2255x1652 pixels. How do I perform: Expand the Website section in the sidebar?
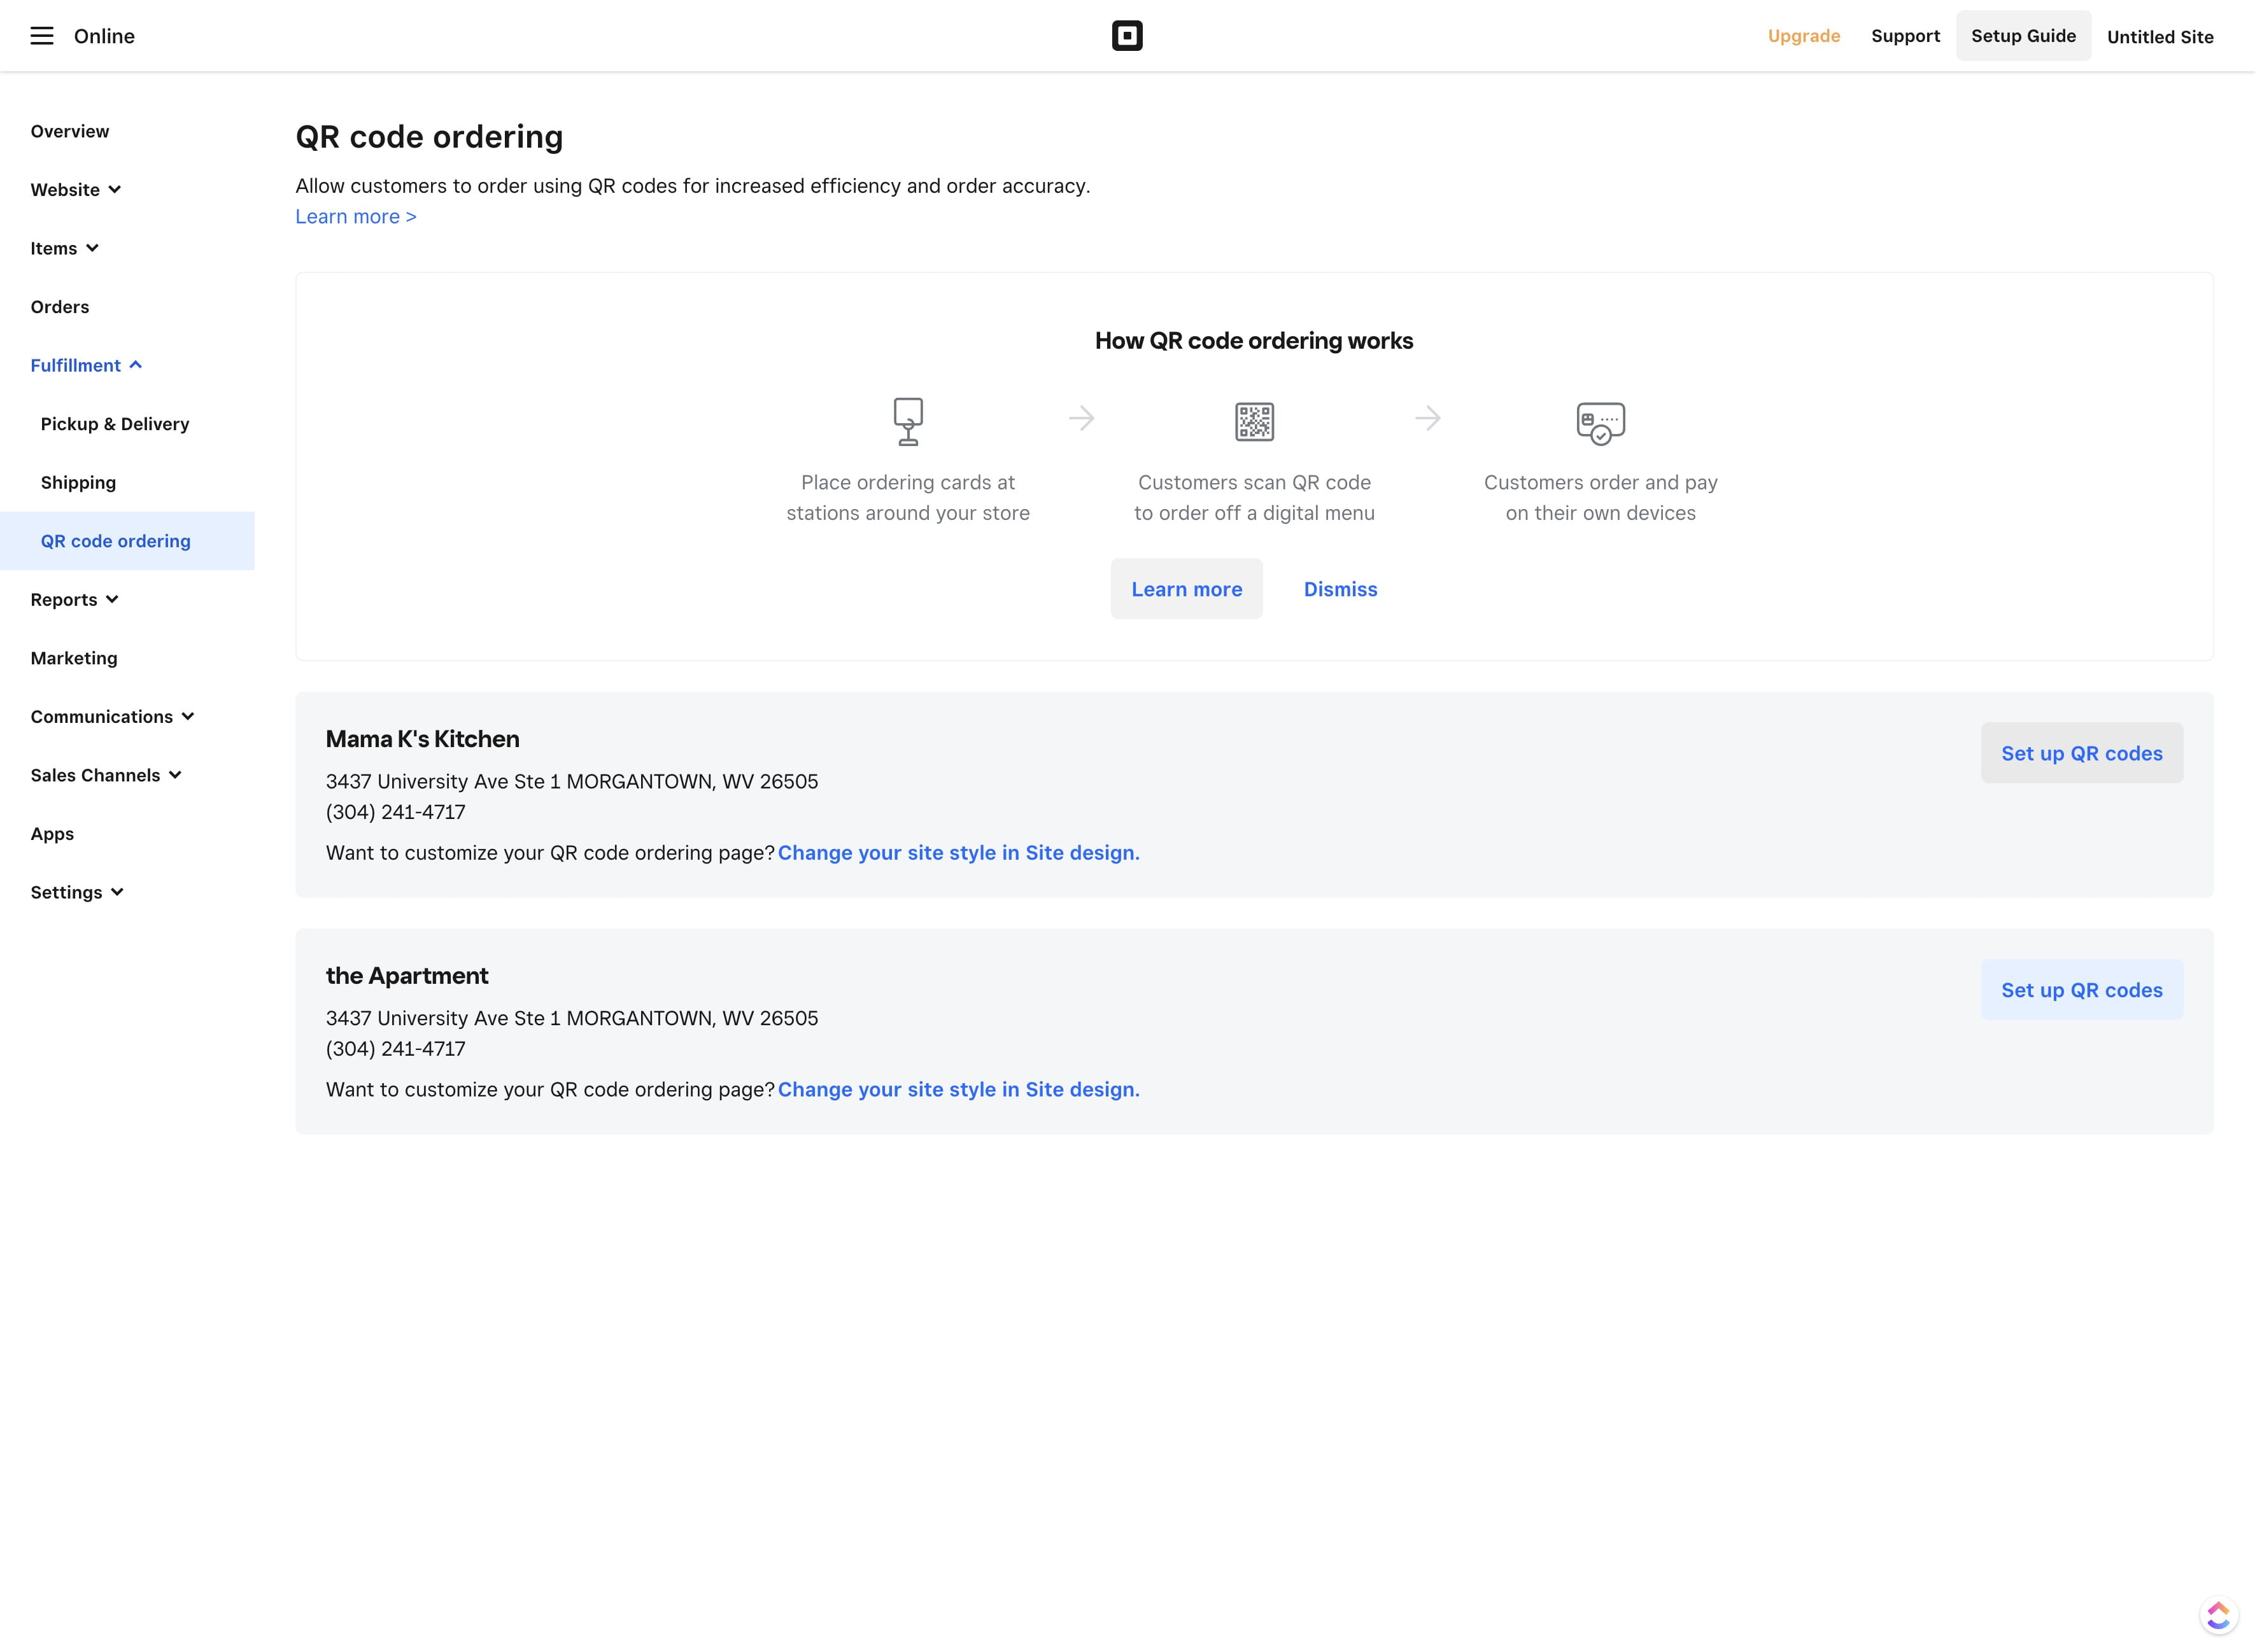tap(76, 189)
